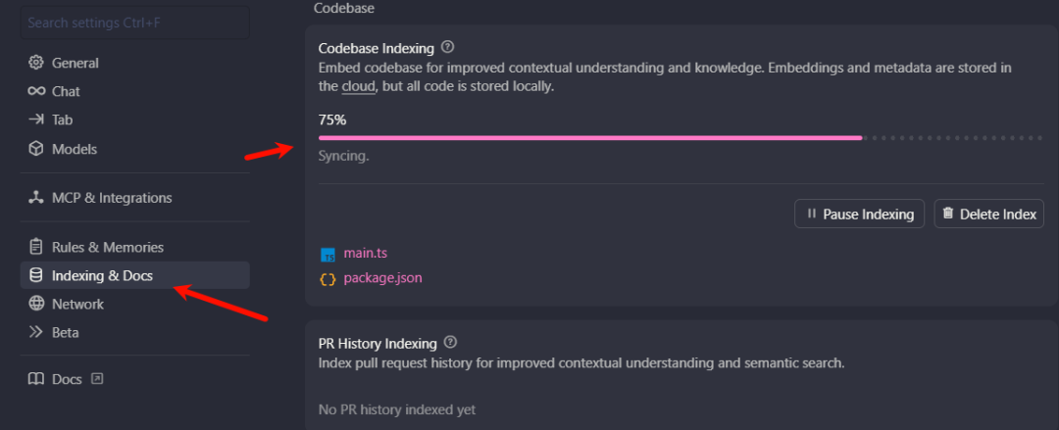Image resolution: width=1059 pixels, height=430 pixels.
Task: Click the pink indexing progress bar
Action: click(589, 138)
